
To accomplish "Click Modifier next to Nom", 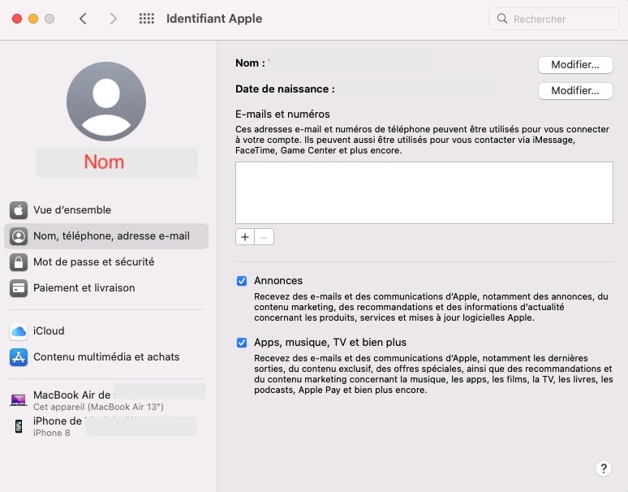I will click(575, 65).
